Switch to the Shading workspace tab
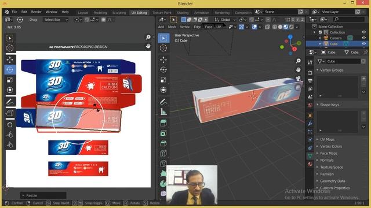 click(x=183, y=13)
